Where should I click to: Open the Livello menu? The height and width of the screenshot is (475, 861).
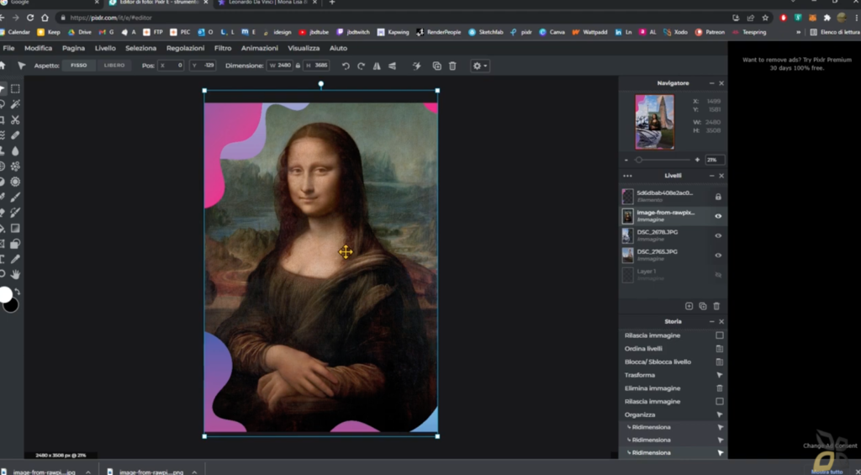point(105,48)
